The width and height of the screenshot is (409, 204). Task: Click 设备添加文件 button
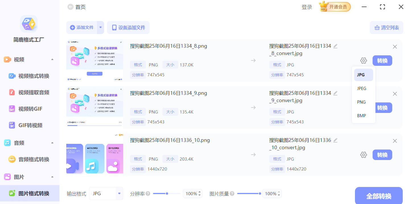point(128,28)
